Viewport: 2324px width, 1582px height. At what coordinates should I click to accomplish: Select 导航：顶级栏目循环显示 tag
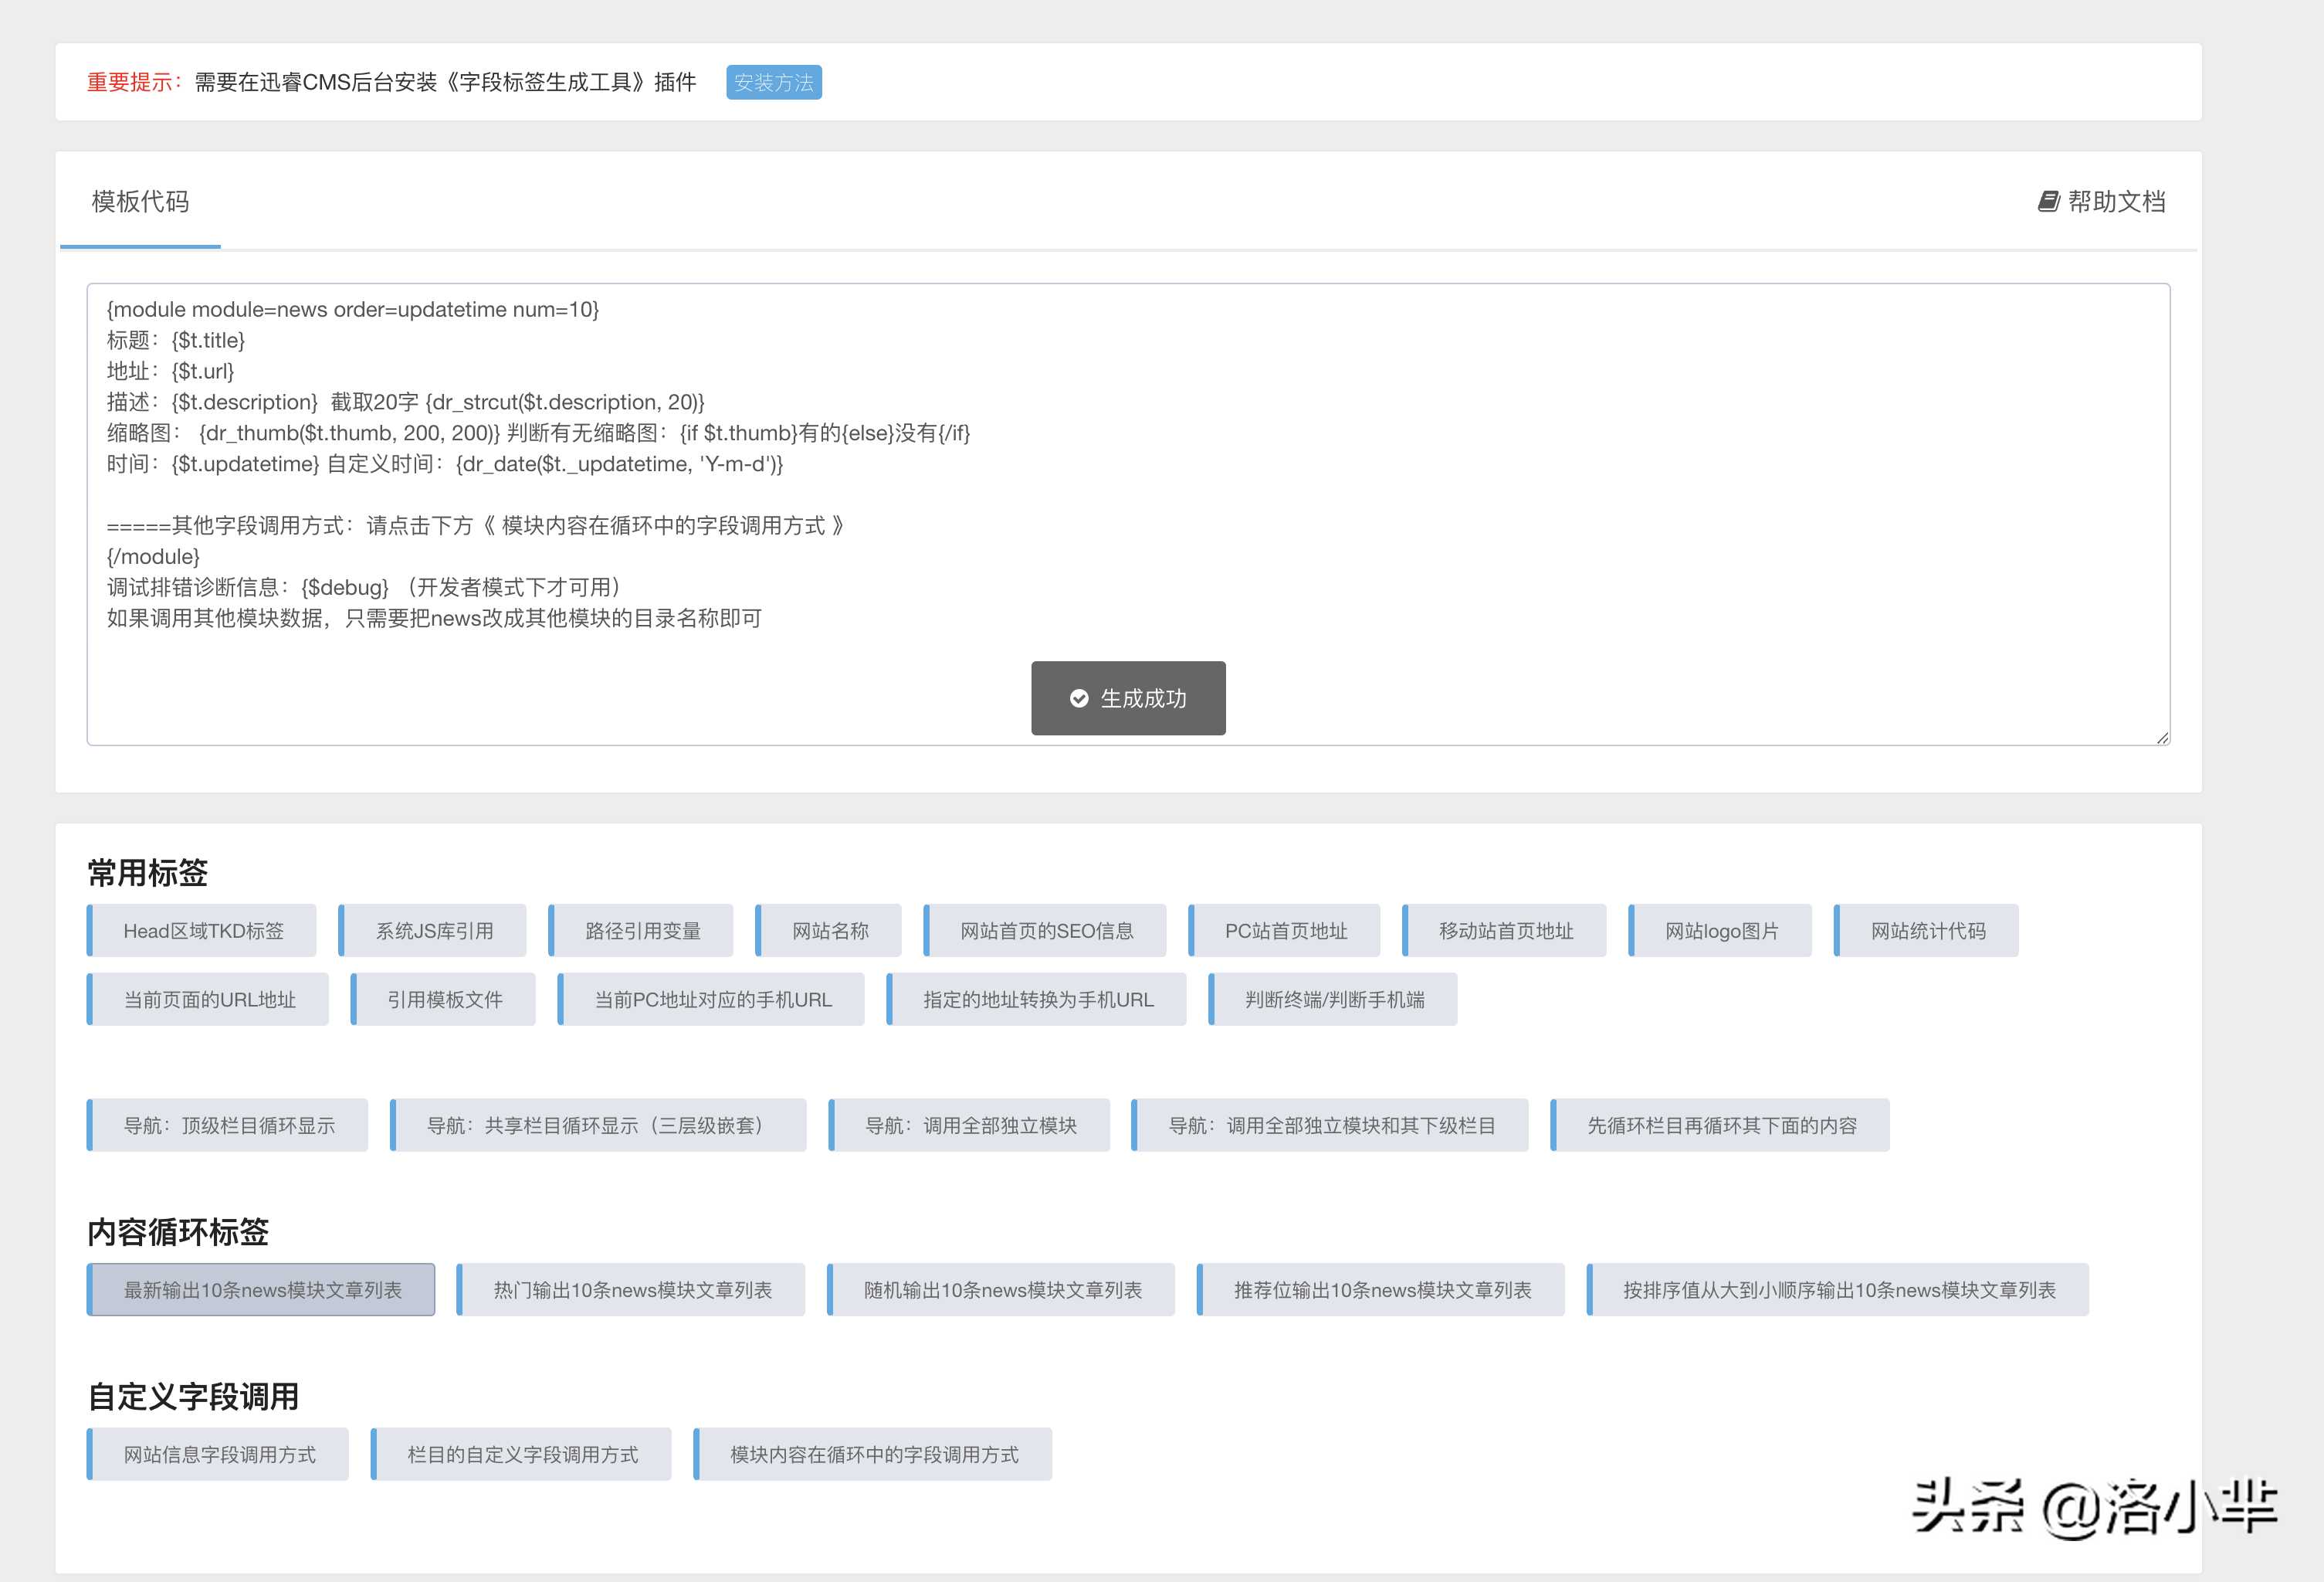click(228, 1125)
